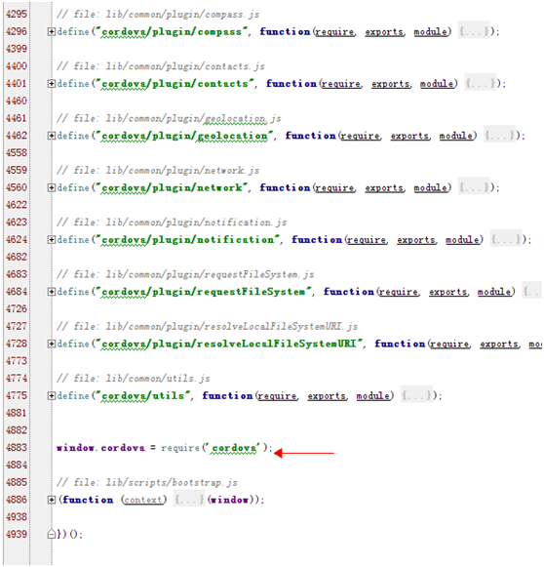Viewport: 544px width, 567px height.
Task: Click line number 4560 in gutter
Action: (17, 188)
